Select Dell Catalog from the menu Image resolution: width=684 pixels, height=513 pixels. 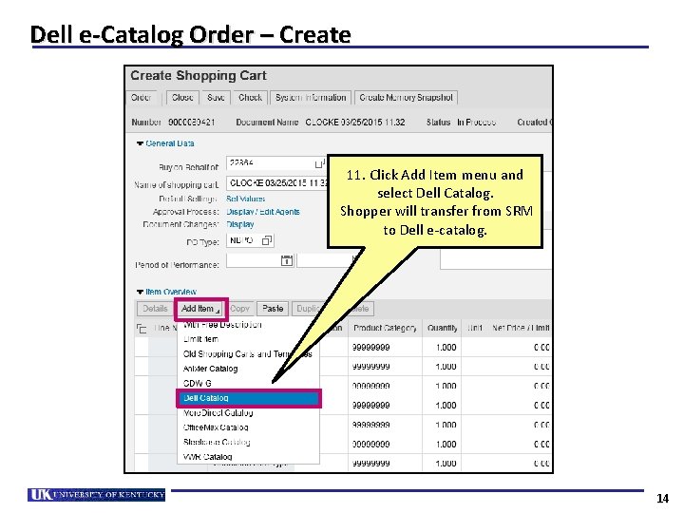(249, 398)
